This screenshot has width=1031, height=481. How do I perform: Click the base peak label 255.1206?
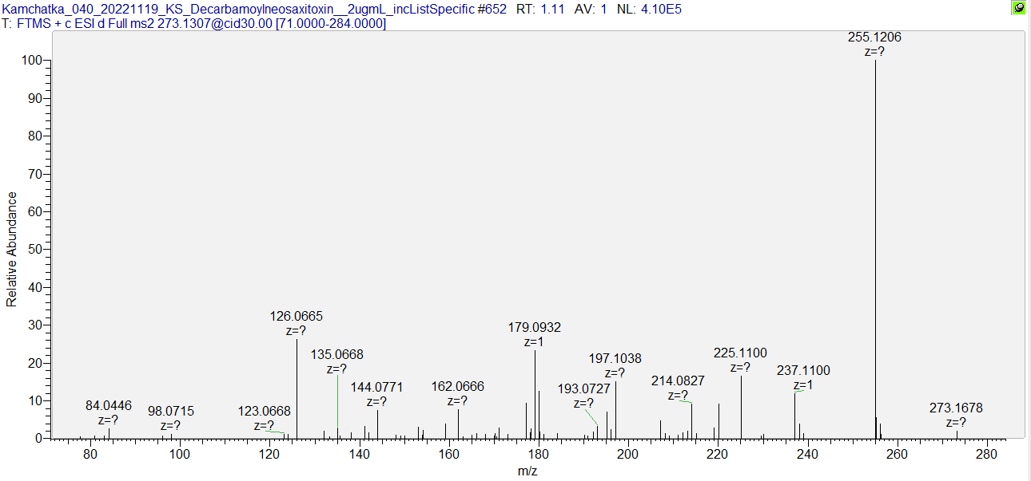[x=874, y=37]
